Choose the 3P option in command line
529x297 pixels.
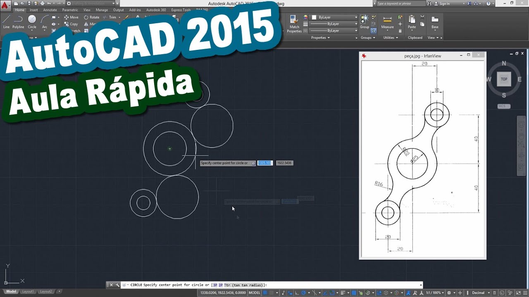pos(215,285)
